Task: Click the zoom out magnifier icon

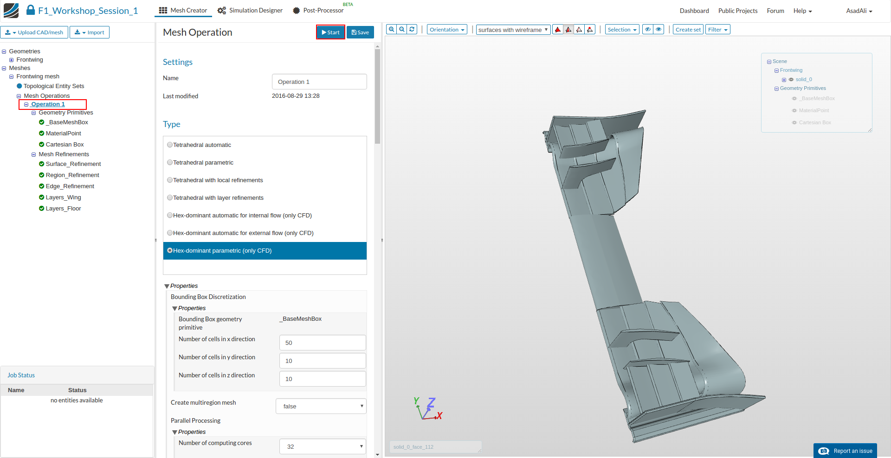Action: 402,29
